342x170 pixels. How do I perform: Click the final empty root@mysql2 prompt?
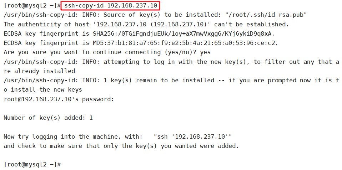coord(32,164)
